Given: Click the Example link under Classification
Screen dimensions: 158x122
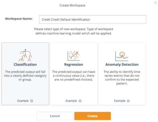Looking at the screenshot, I should [x=23, y=101].
